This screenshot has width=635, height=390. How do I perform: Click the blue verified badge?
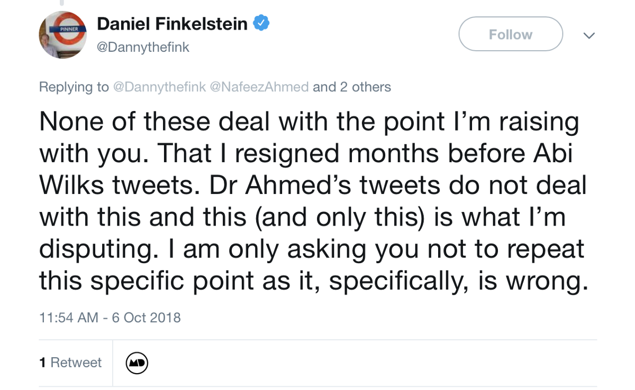tap(262, 23)
